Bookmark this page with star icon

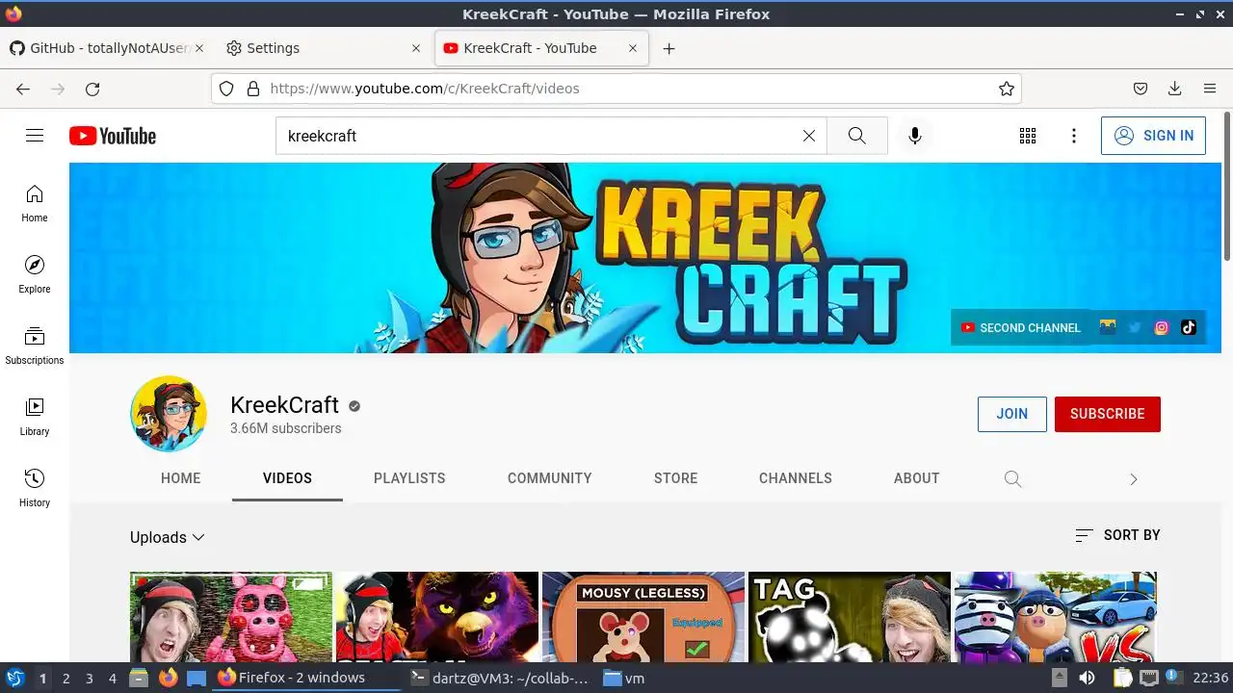(1007, 89)
